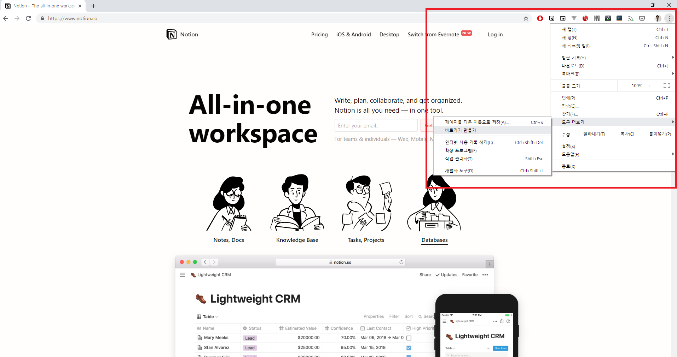
Task: Click the share icon in the phone mockup
Action: click(x=502, y=321)
